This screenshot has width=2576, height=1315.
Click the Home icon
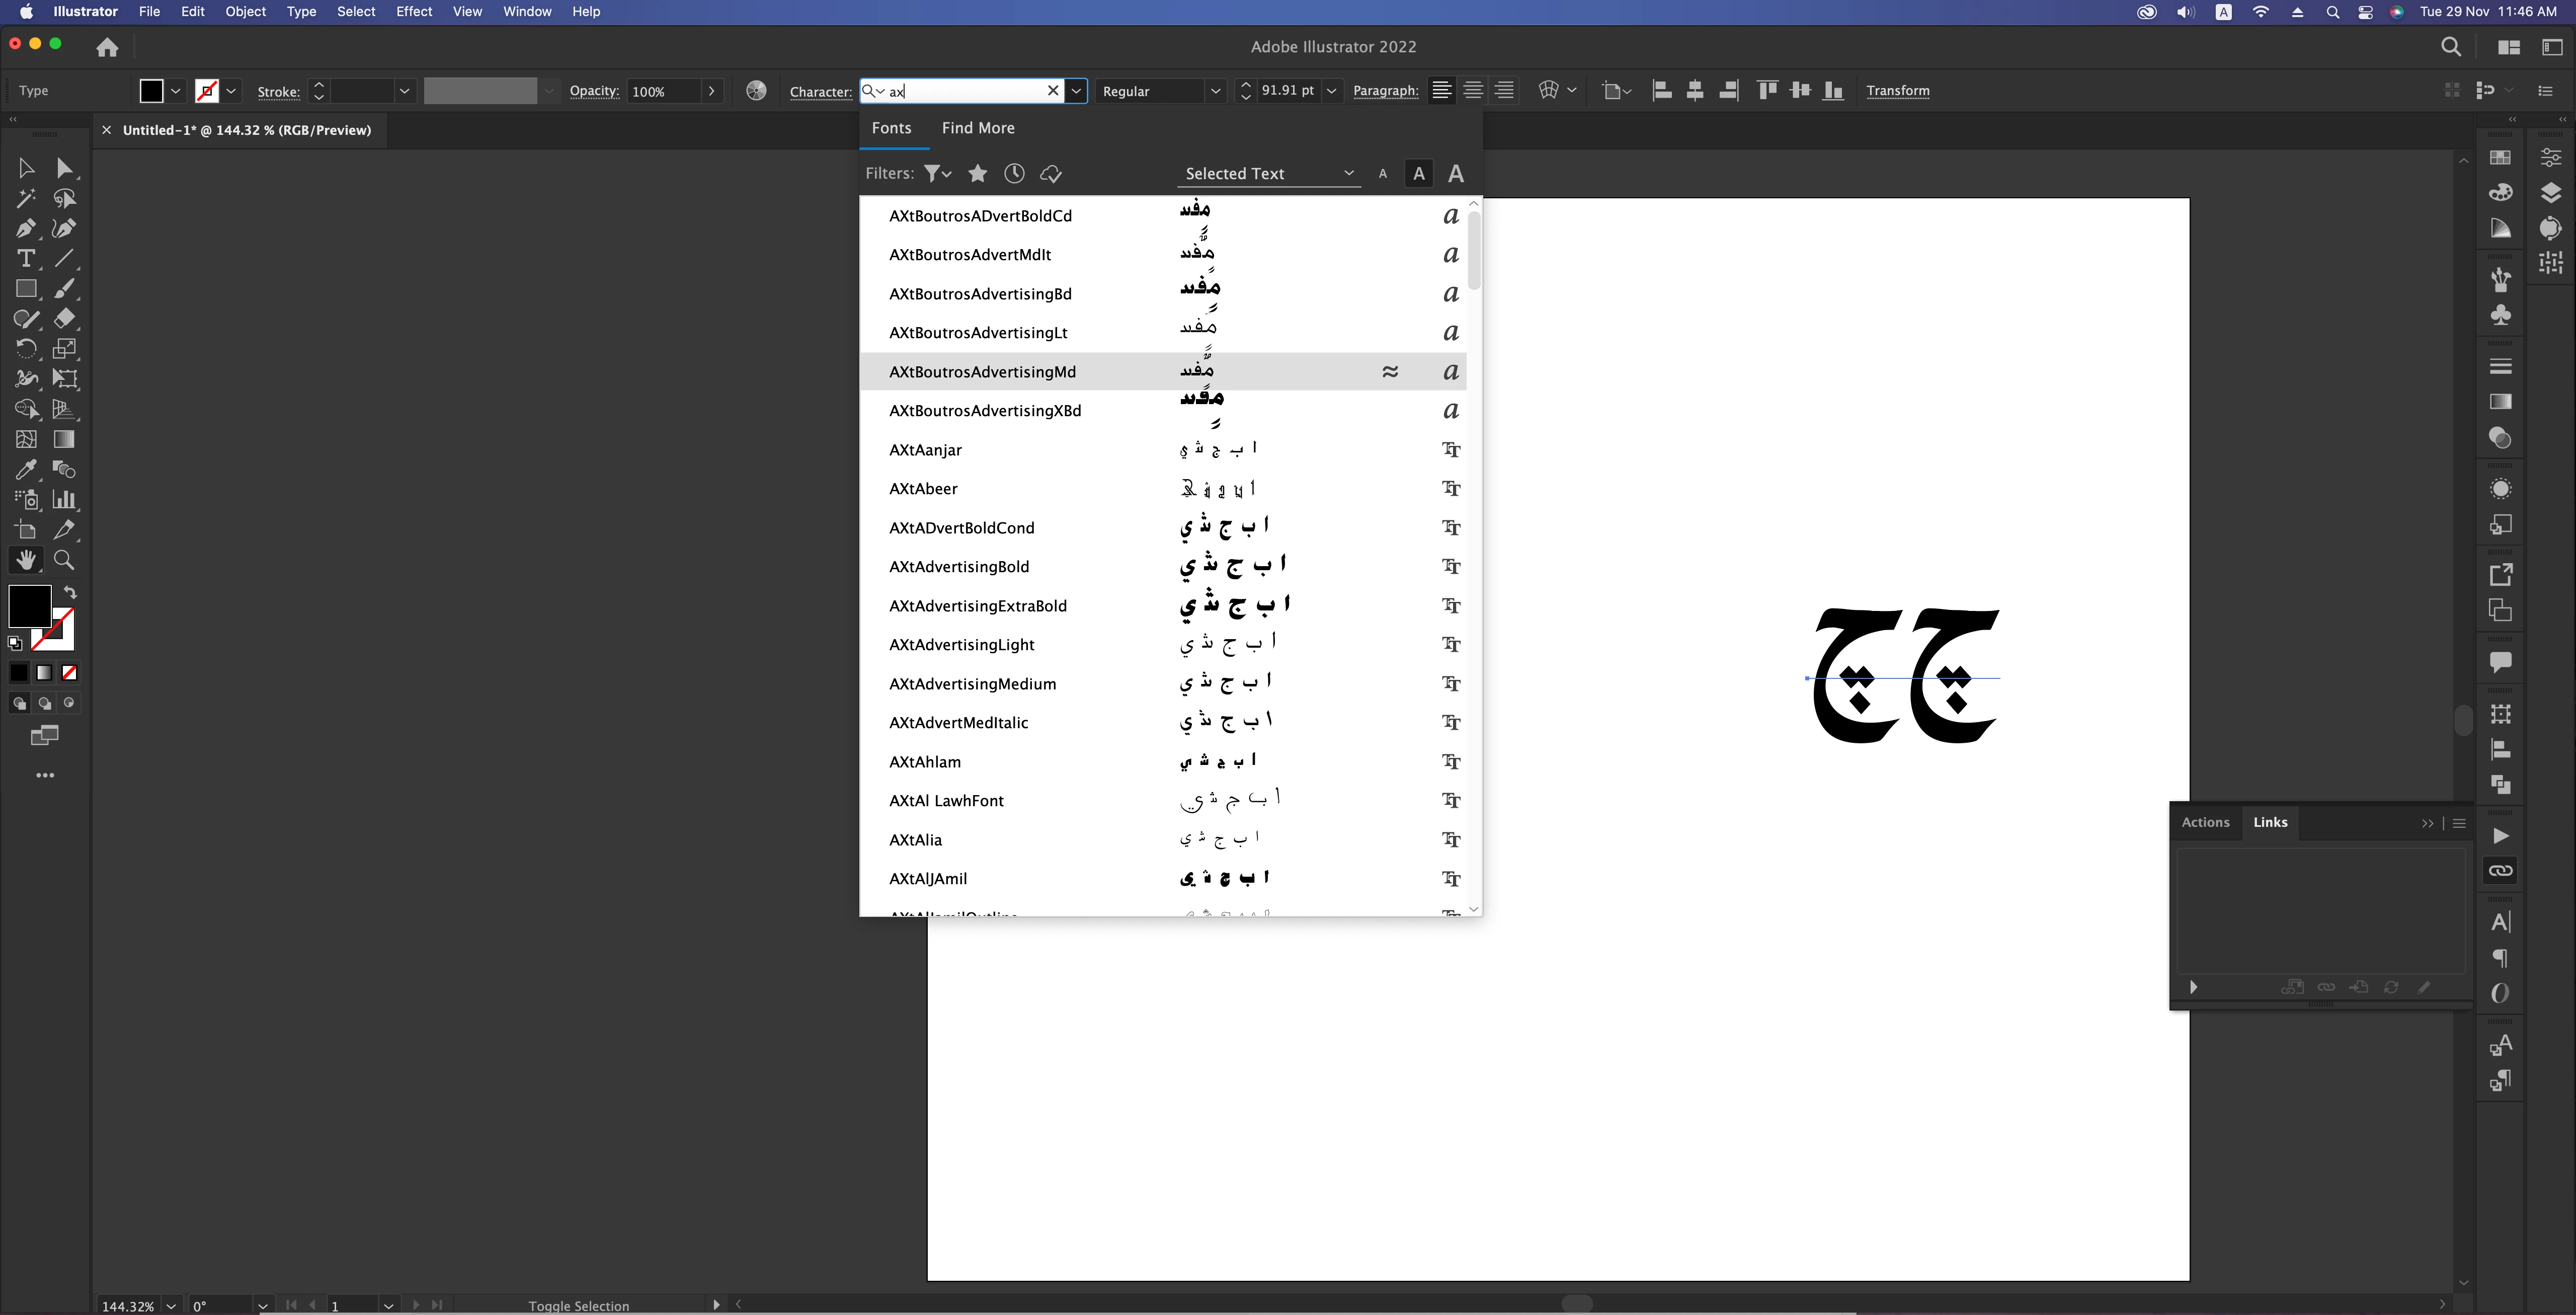point(107,47)
